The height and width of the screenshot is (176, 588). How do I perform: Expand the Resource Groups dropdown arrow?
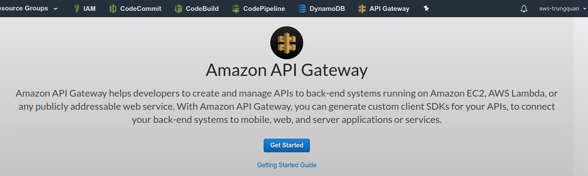pyautogui.click(x=55, y=9)
